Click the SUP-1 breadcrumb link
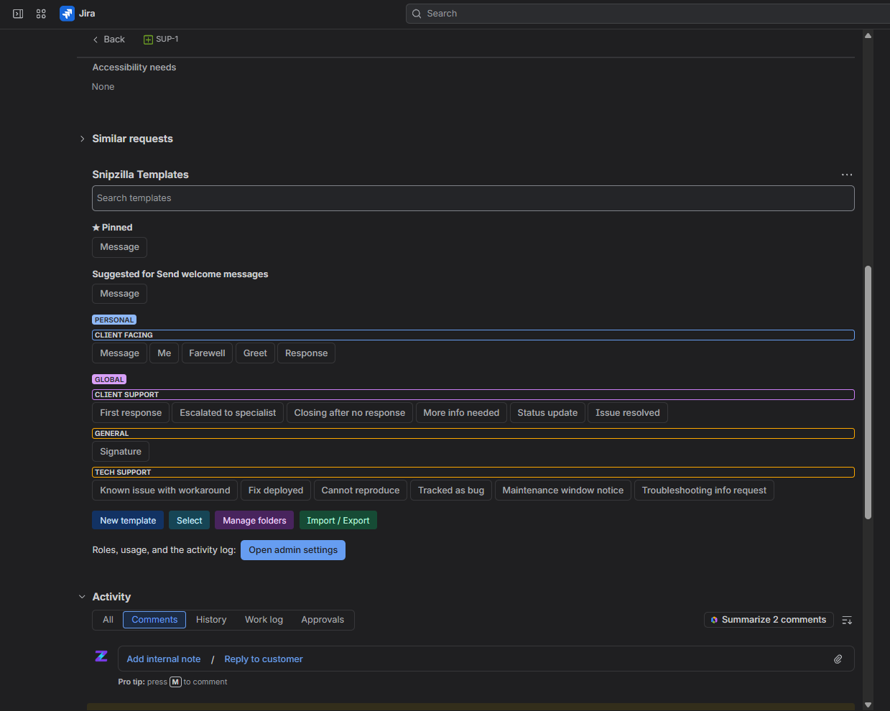The height and width of the screenshot is (711, 890). (167, 39)
